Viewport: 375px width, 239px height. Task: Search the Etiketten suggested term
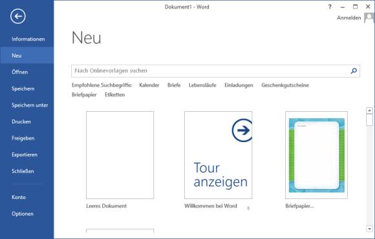coord(115,95)
